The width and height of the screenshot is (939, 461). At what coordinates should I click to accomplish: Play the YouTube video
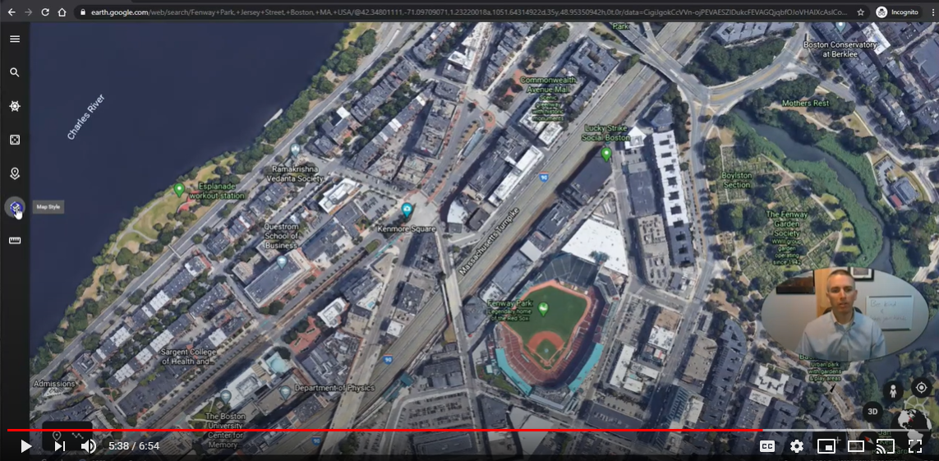tap(25, 446)
